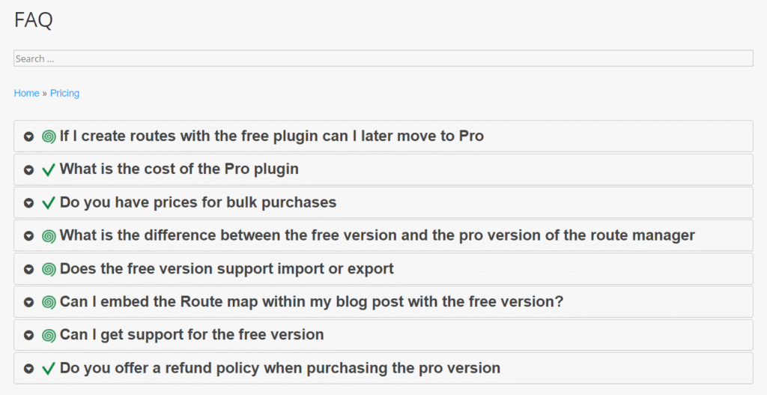This screenshot has height=395, width=767.
Task: Expand arrow for 'What is the cost of the Pro plugin'
Action: point(28,170)
